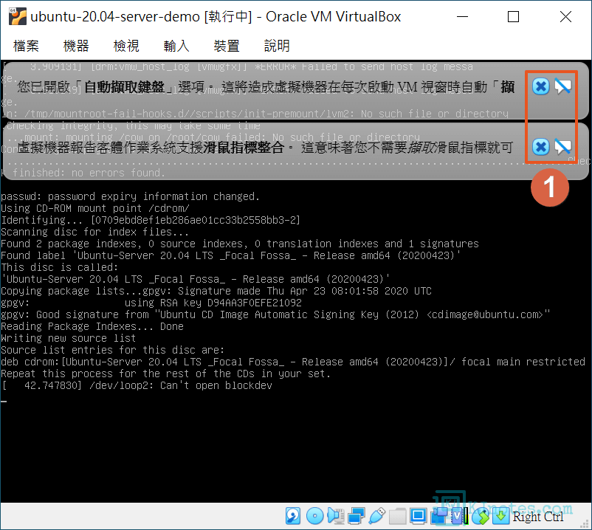
Task: Open the 機器 menu
Action: (x=76, y=46)
